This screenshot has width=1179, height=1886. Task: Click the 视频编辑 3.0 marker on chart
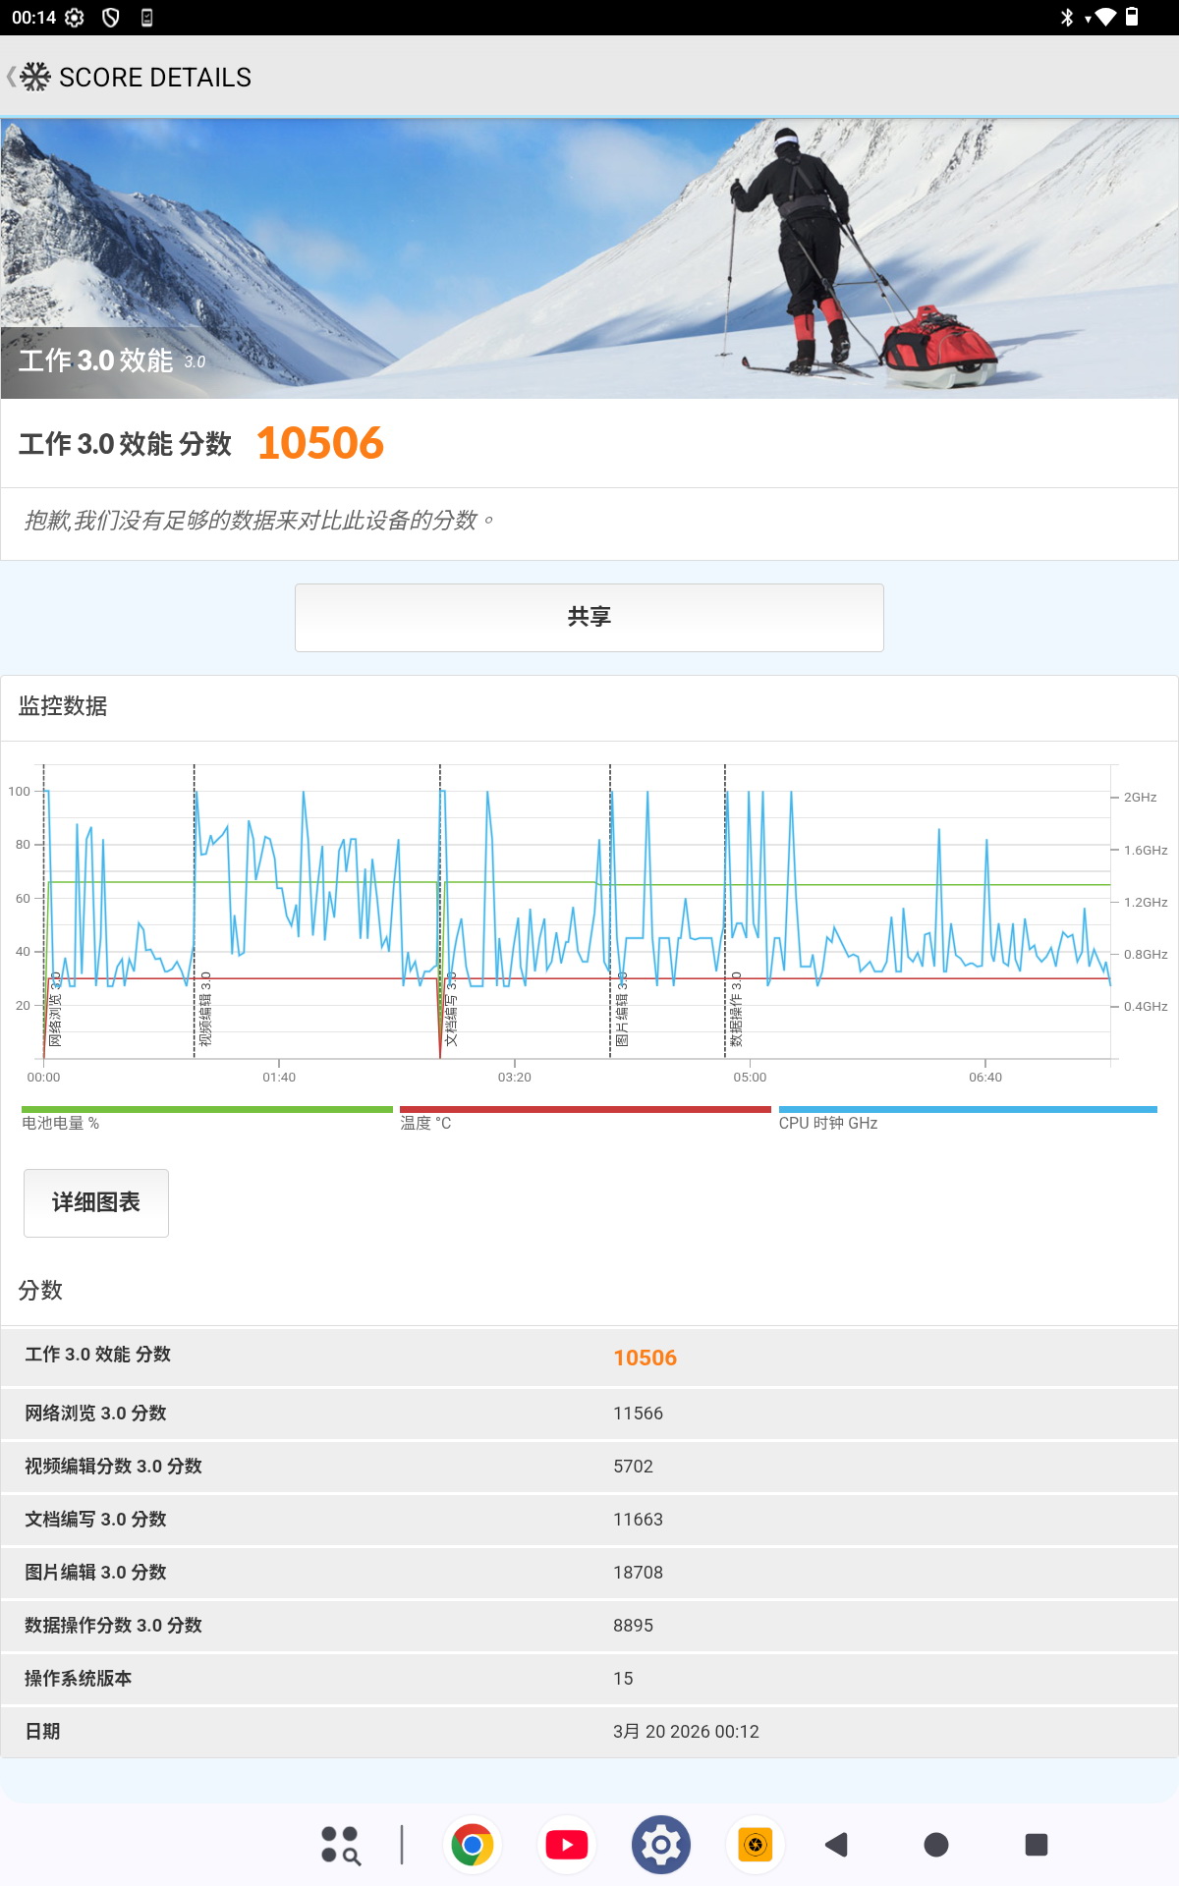[x=205, y=1008]
